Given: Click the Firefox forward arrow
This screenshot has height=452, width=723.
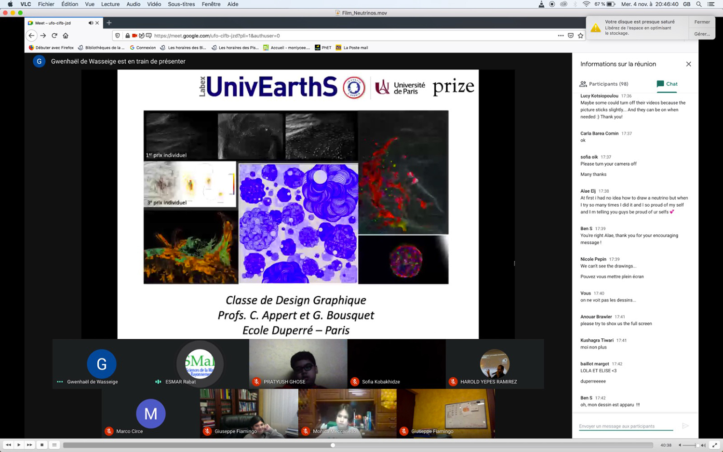Looking at the screenshot, I should (43, 35).
